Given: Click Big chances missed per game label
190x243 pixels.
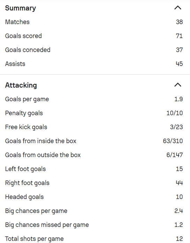Looking at the screenshot, I should 47,225.
